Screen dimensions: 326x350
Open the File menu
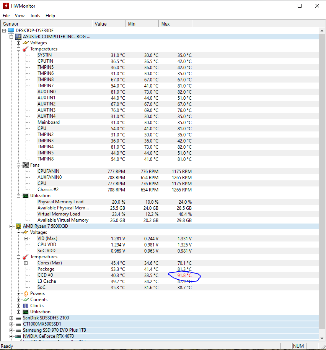6,16
